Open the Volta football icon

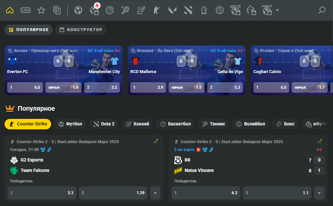click(x=235, y=10)
